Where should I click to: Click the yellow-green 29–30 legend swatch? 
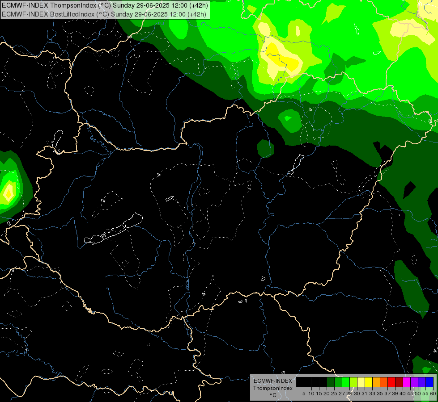(x=353, y=382)
